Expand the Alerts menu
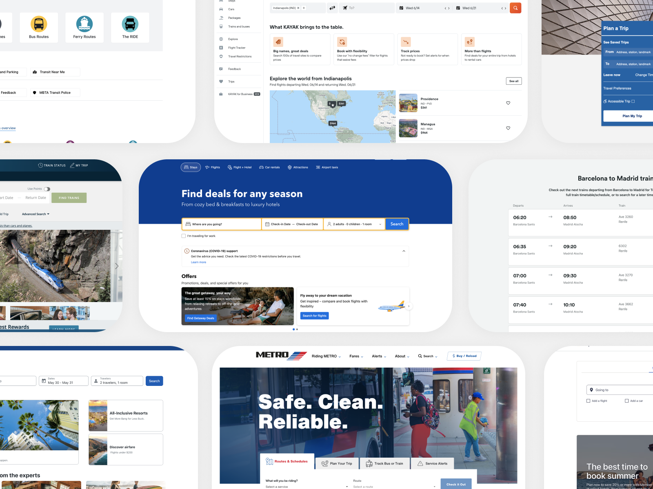The width and height of the screenshot is (653, 489). pyautogui.click(x=379, y=356)
